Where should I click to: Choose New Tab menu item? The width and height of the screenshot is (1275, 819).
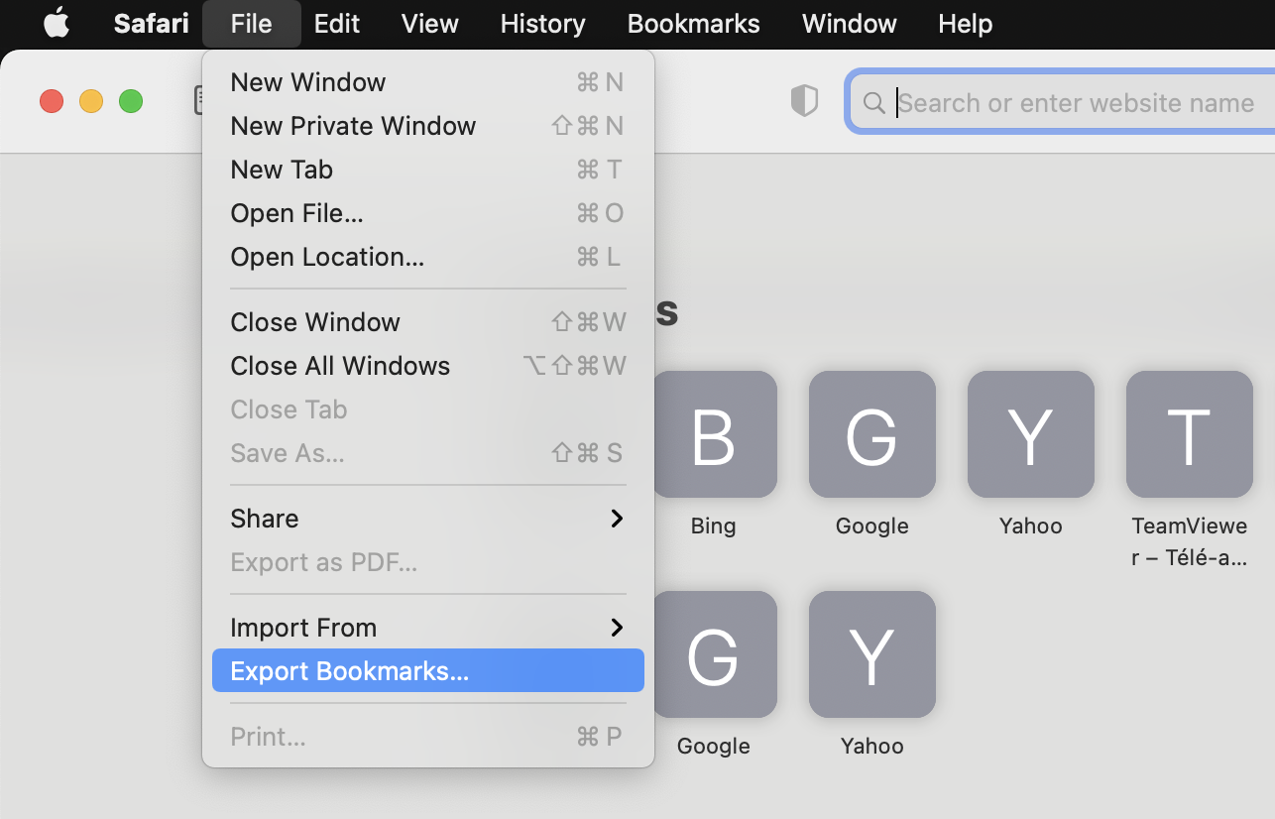click(428, 170)
